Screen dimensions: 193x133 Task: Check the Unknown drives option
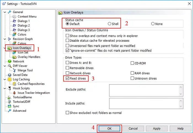tap(132, 78)
